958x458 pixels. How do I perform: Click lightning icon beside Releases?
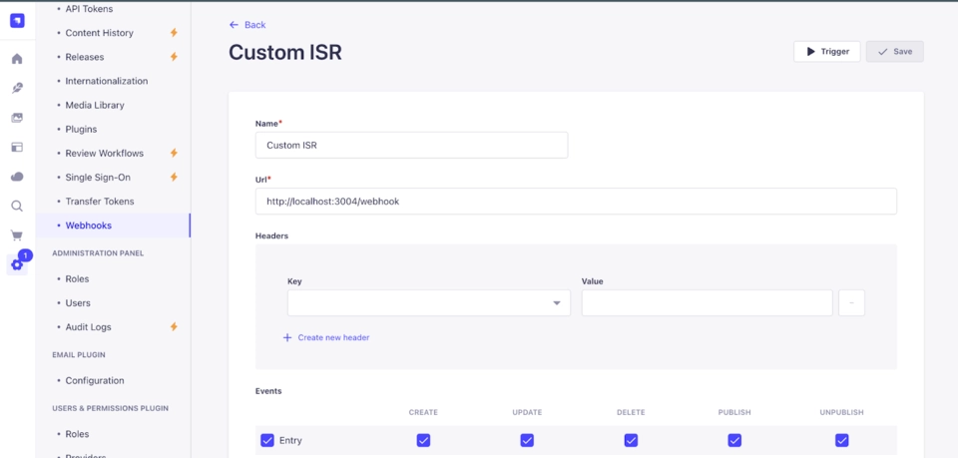174,57
